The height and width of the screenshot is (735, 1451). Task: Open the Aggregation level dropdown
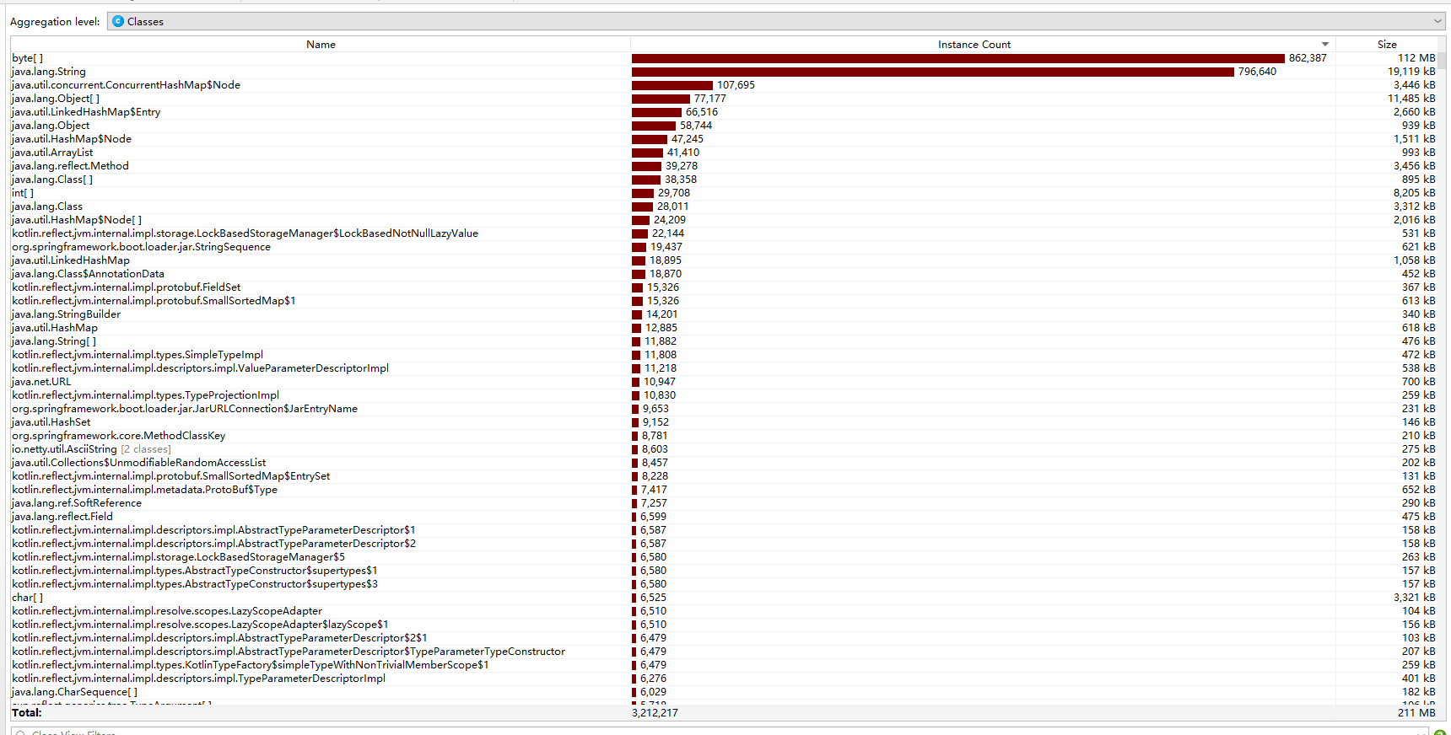(x=775, y=21)
